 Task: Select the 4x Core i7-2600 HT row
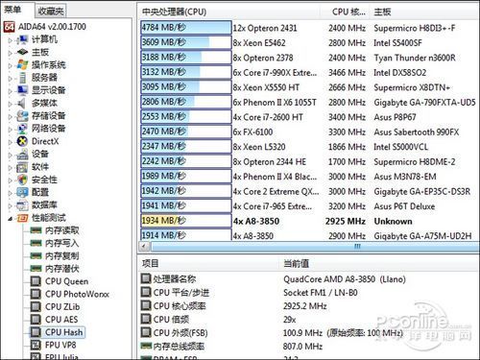[309, 117]
